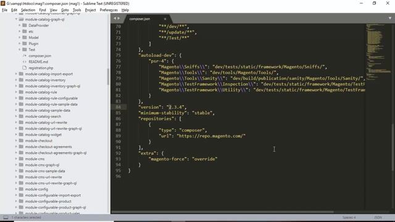Screen dimensions: 395x222
Task: Click line number 84 in gutter
Action: [118, 107]
